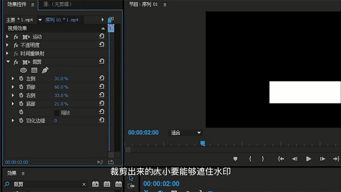The height and width of the screenshot is (192, 341).
Task: Toggle the fx switch for 运动 effect
Action: point(16,37)
